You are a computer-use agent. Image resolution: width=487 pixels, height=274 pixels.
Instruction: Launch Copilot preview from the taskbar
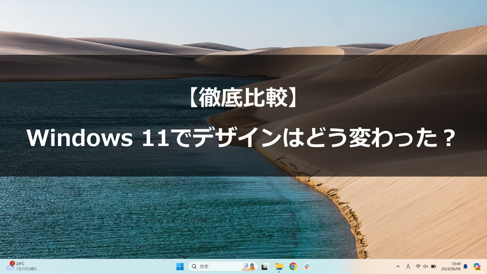coord(477,266)
